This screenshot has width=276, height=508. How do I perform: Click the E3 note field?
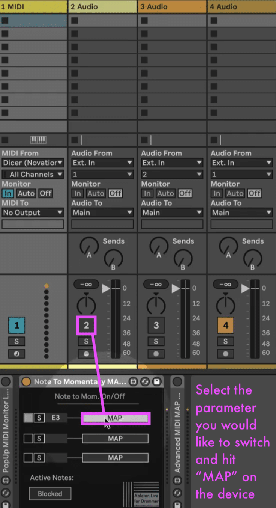pyautogui.click(x=56, y=418)
